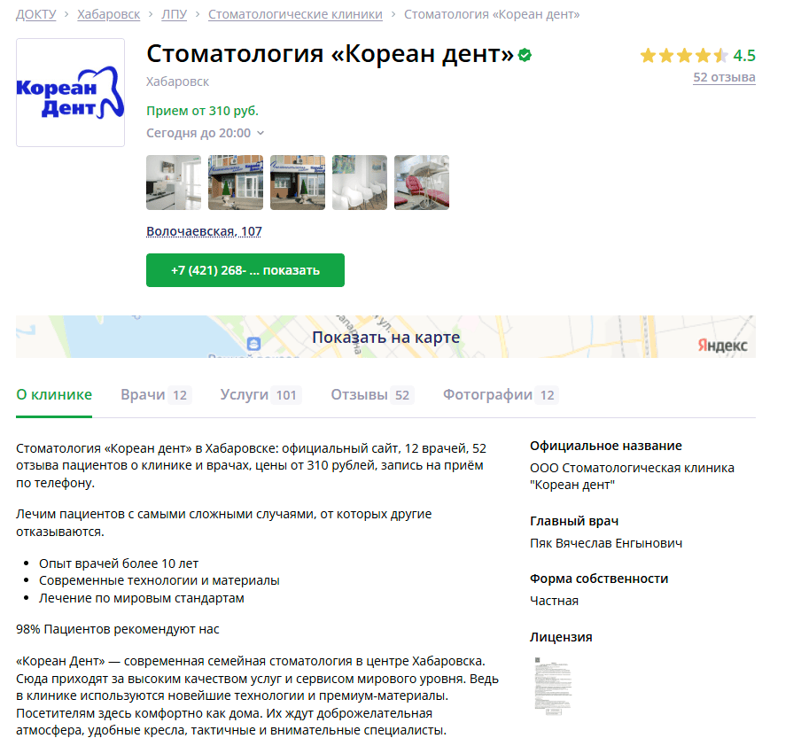Switch to the Врачи tab
This screenshot has height=746, width=801.
click(155, 395)
